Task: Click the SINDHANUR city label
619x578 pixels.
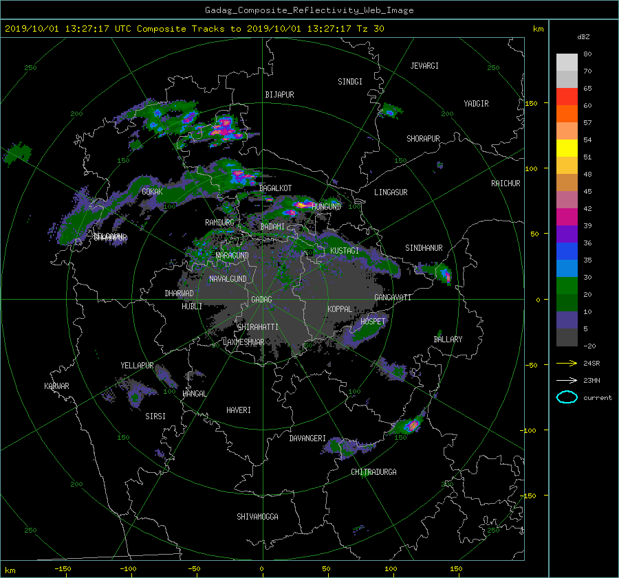Action: (424, 248)
